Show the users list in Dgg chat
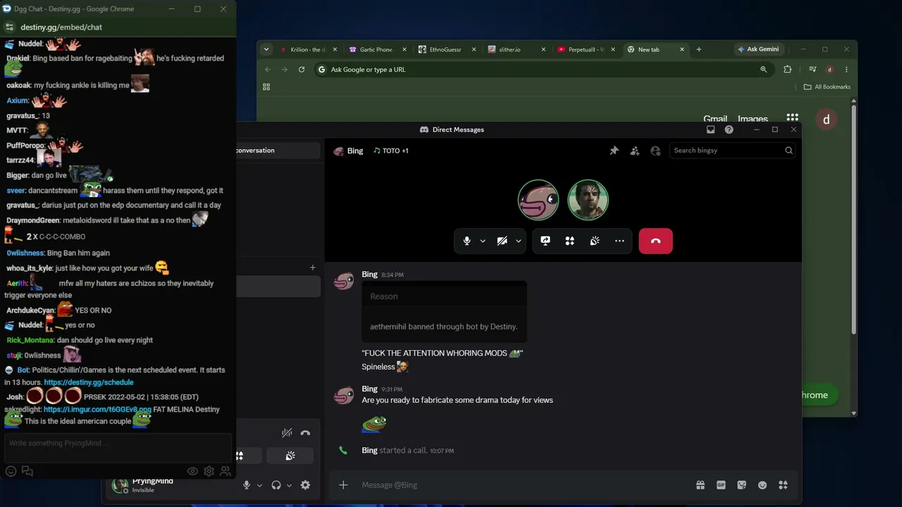Viewport: 902px width, 507px height. pyautogui.click(x=225, y=471)
